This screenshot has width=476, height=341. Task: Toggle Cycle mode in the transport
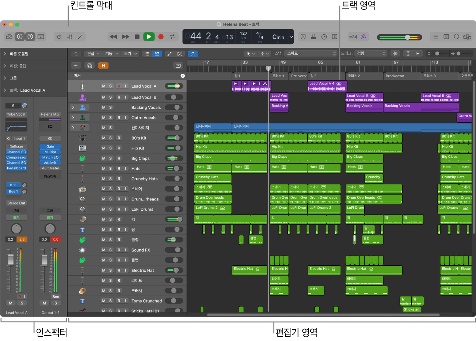(172, 37)
